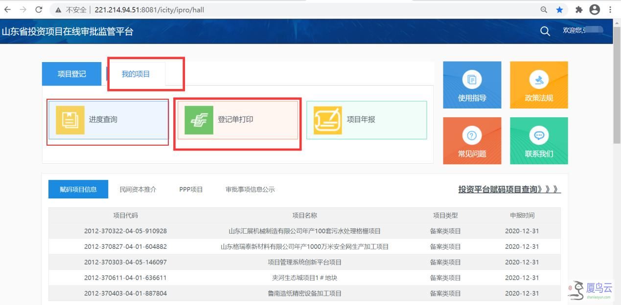Click the search magnifier in header

pyautogui.click(x=545, y=31)
